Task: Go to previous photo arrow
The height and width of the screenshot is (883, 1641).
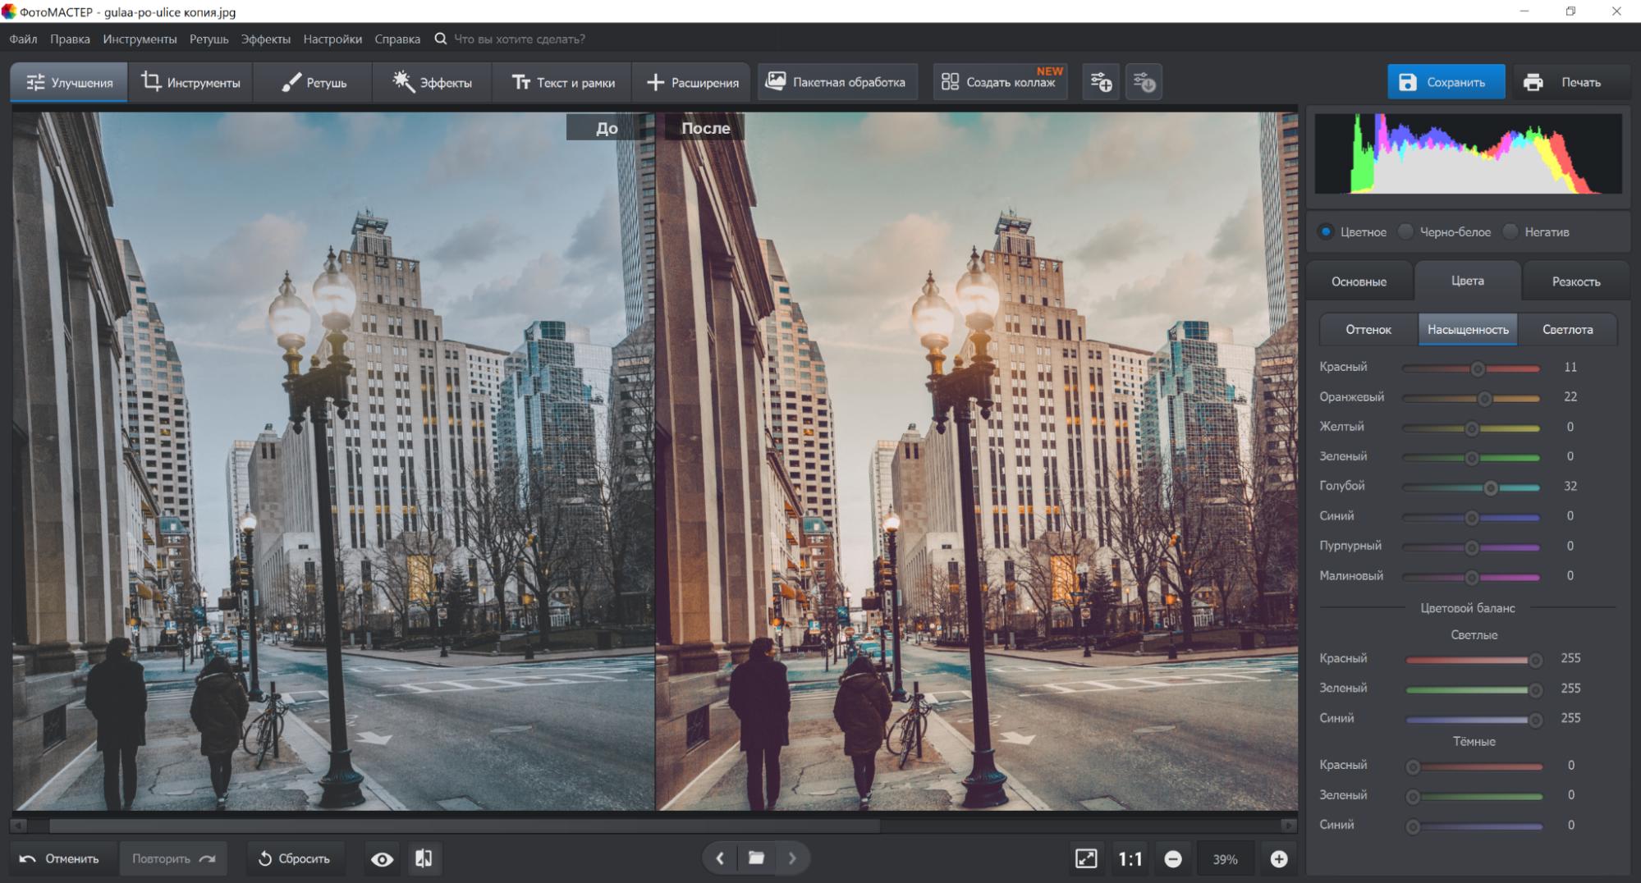Action: (x=720, y=858)
